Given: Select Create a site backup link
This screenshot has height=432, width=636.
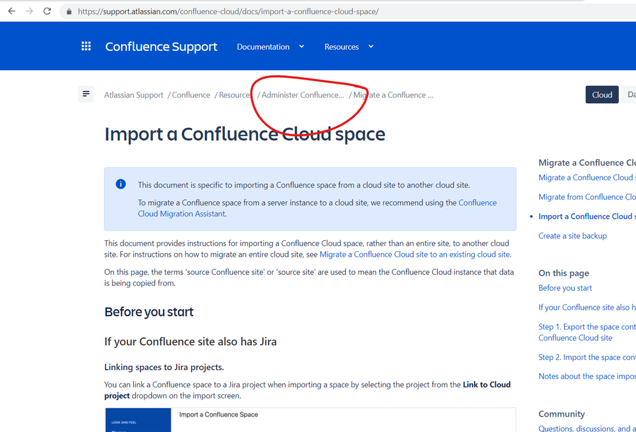Looking at the screenshot, I should tap(572, 235).
